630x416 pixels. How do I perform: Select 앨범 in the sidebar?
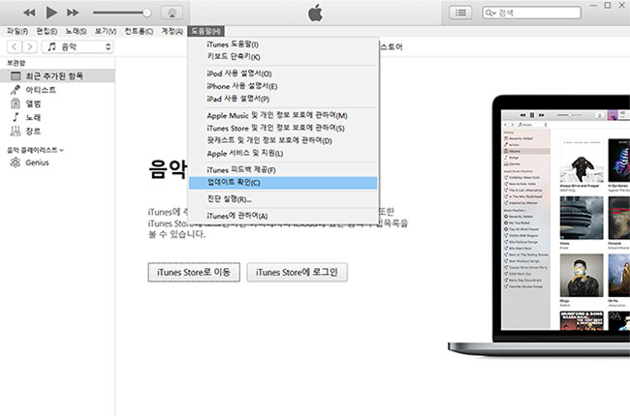(x=57, y=104)
